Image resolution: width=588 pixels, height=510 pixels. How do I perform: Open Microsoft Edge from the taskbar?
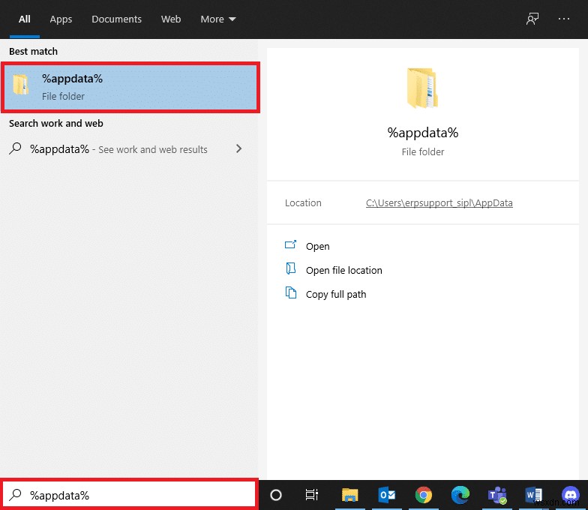[460, 495]
